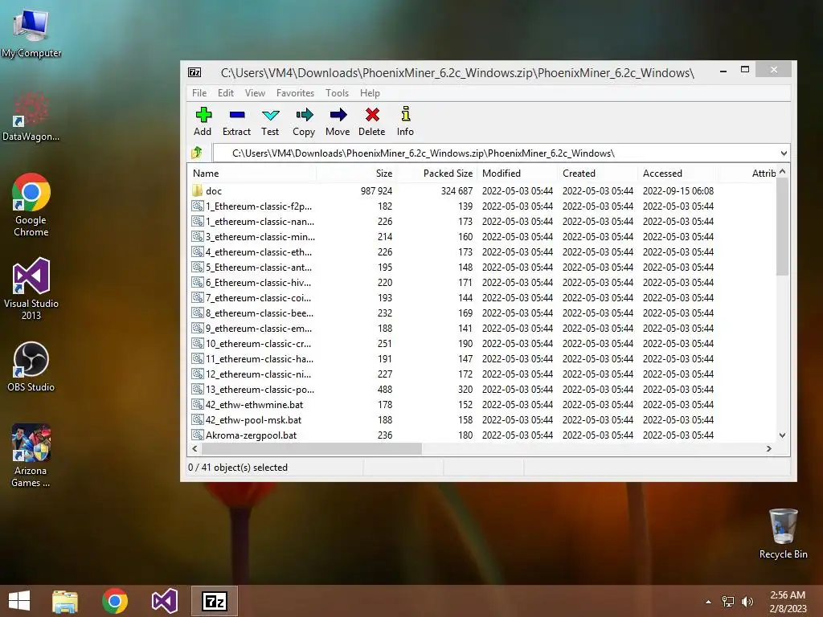The image size is (823, 617).
Task: Sort by Created column header
Action: point(598,174)
